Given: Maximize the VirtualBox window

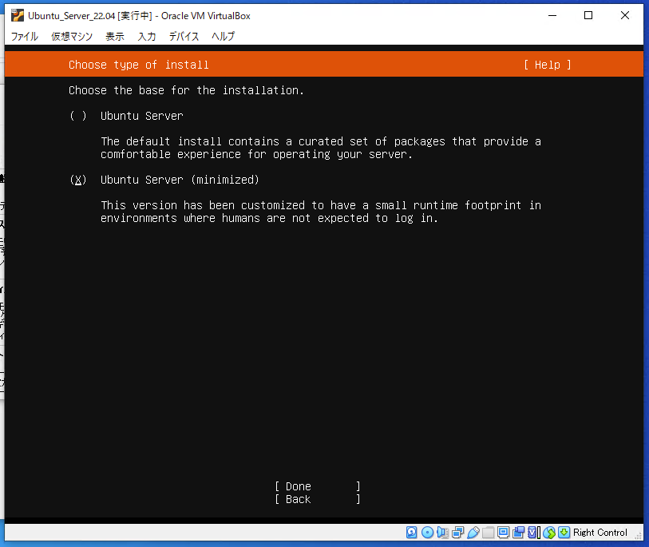Looking at the screenshot, I should tap(588, 15).
